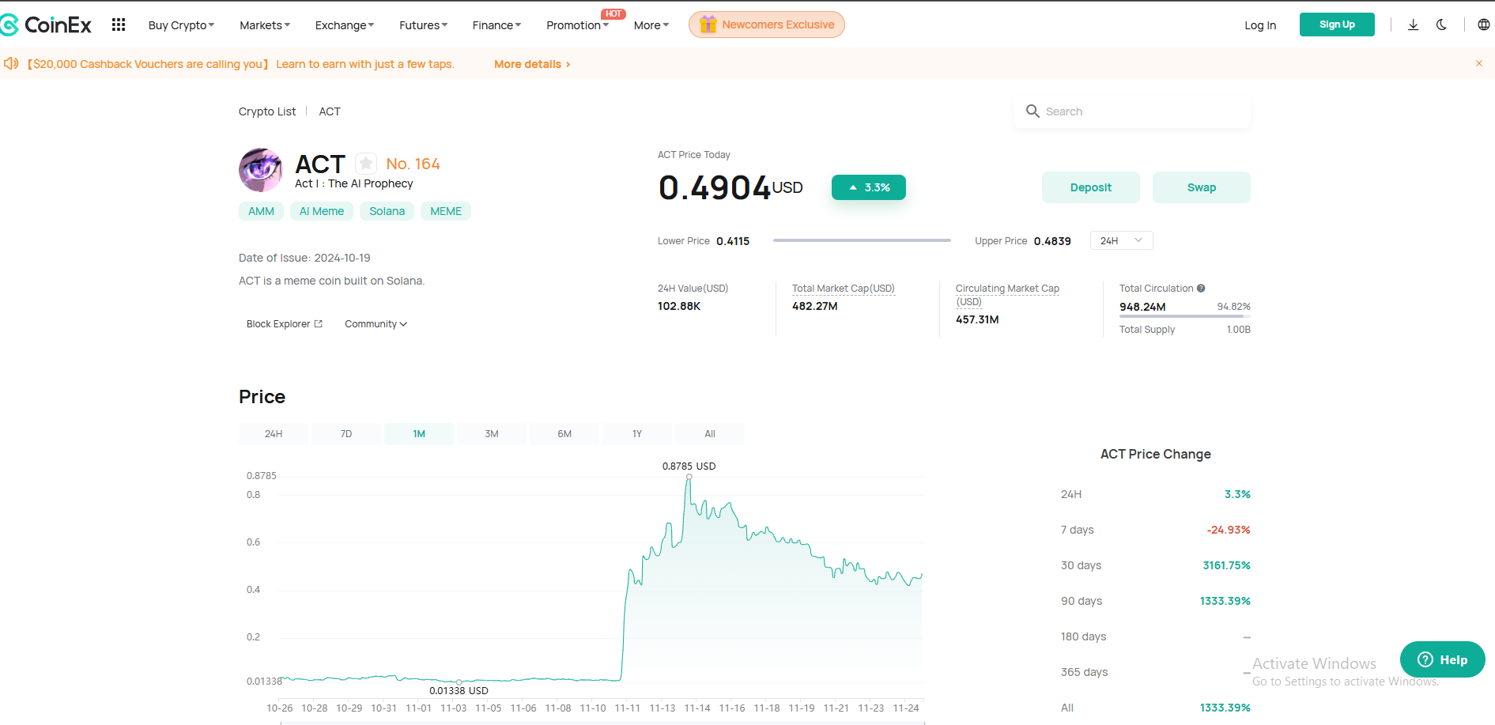Expand the Community dropdown

click(376, 324)
